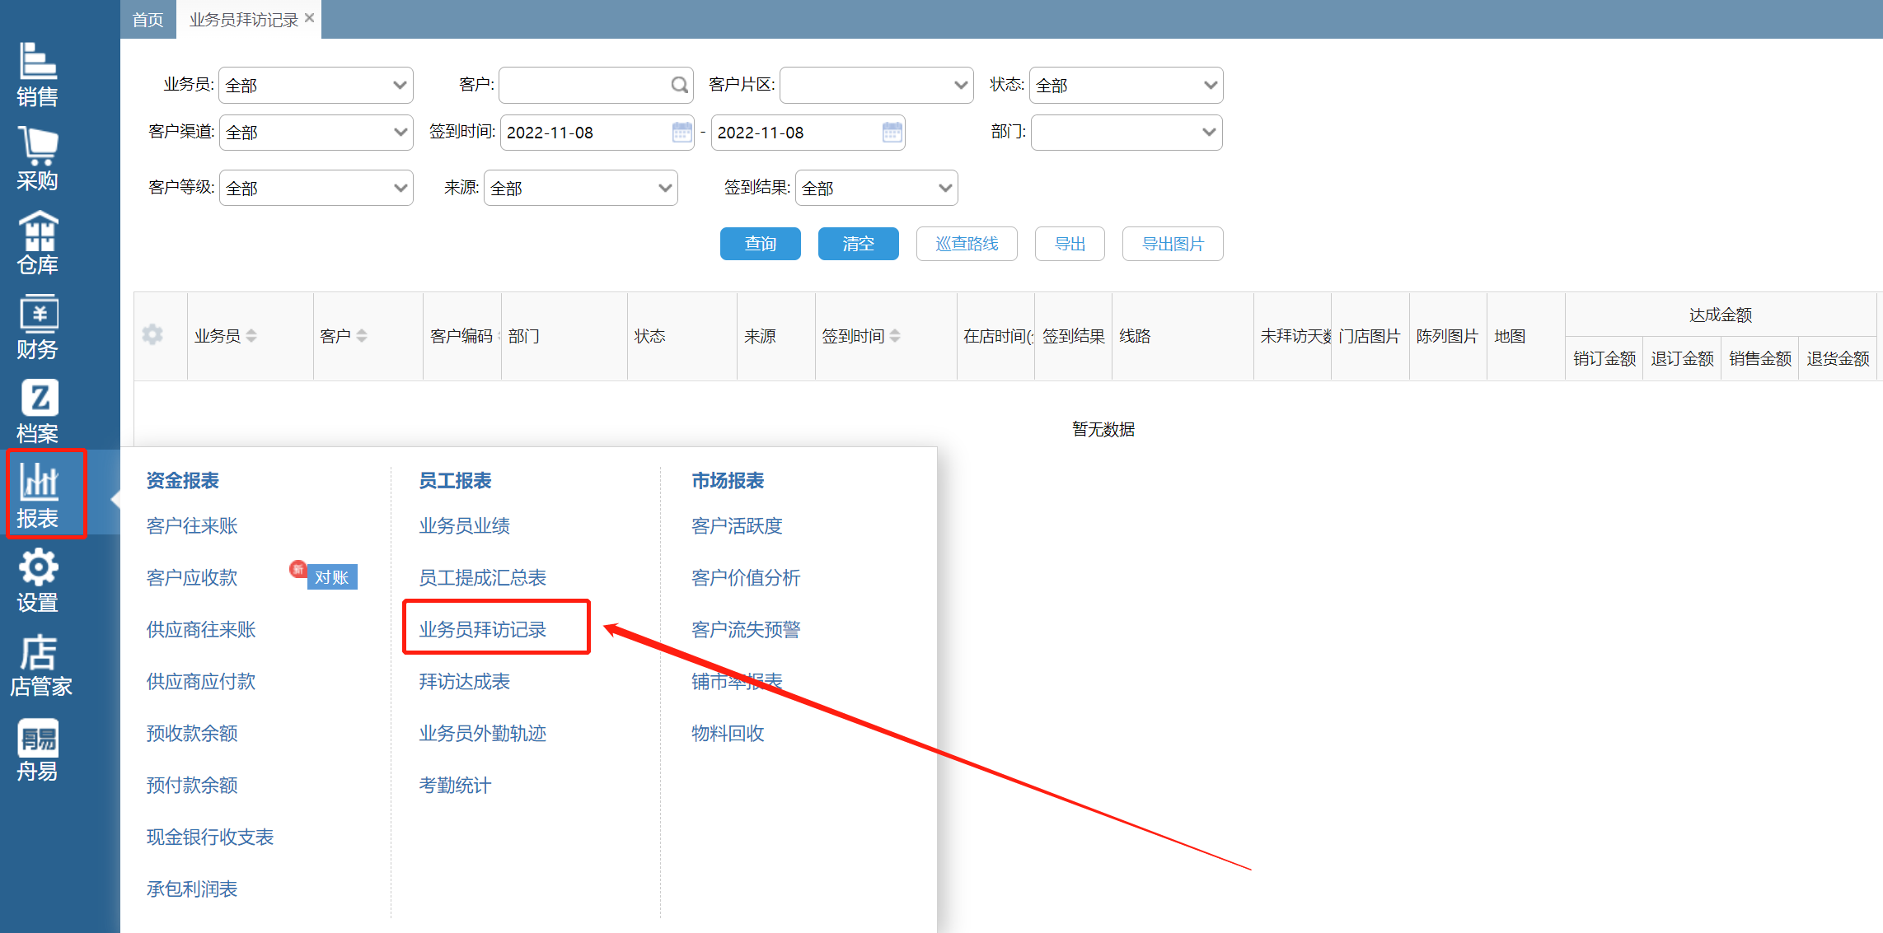
Task: Sort table by 签到时间 column
Action: click(x=895, y=336)
